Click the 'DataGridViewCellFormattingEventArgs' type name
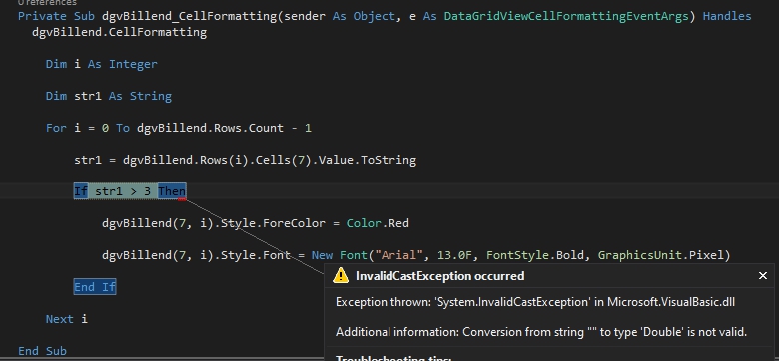 pos(566,16)
